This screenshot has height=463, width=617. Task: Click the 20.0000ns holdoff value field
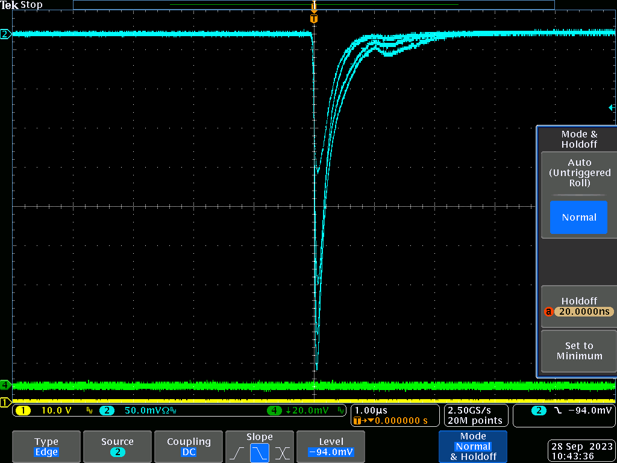[x=583, y=312]
